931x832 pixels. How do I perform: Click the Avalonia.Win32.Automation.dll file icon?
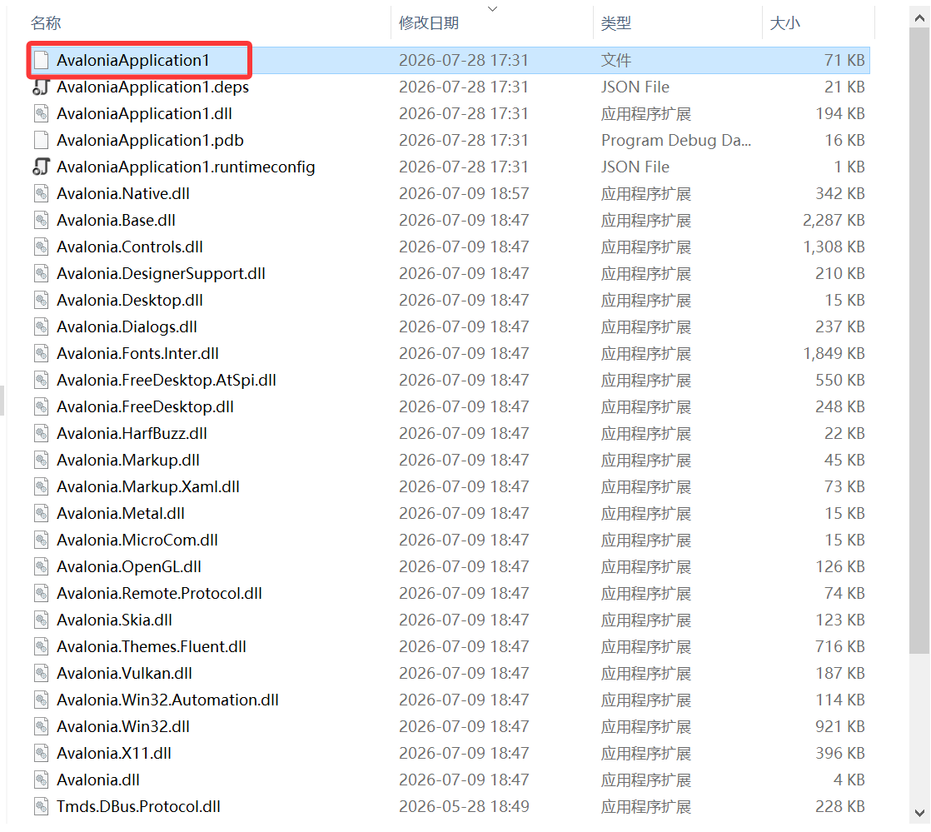[41, 700]
